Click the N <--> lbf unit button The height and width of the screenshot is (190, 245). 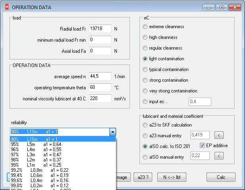point(172,177)
